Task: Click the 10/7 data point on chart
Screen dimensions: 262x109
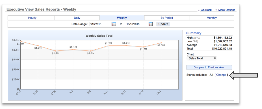Action: pyautogui.click(x=161, y=43)
